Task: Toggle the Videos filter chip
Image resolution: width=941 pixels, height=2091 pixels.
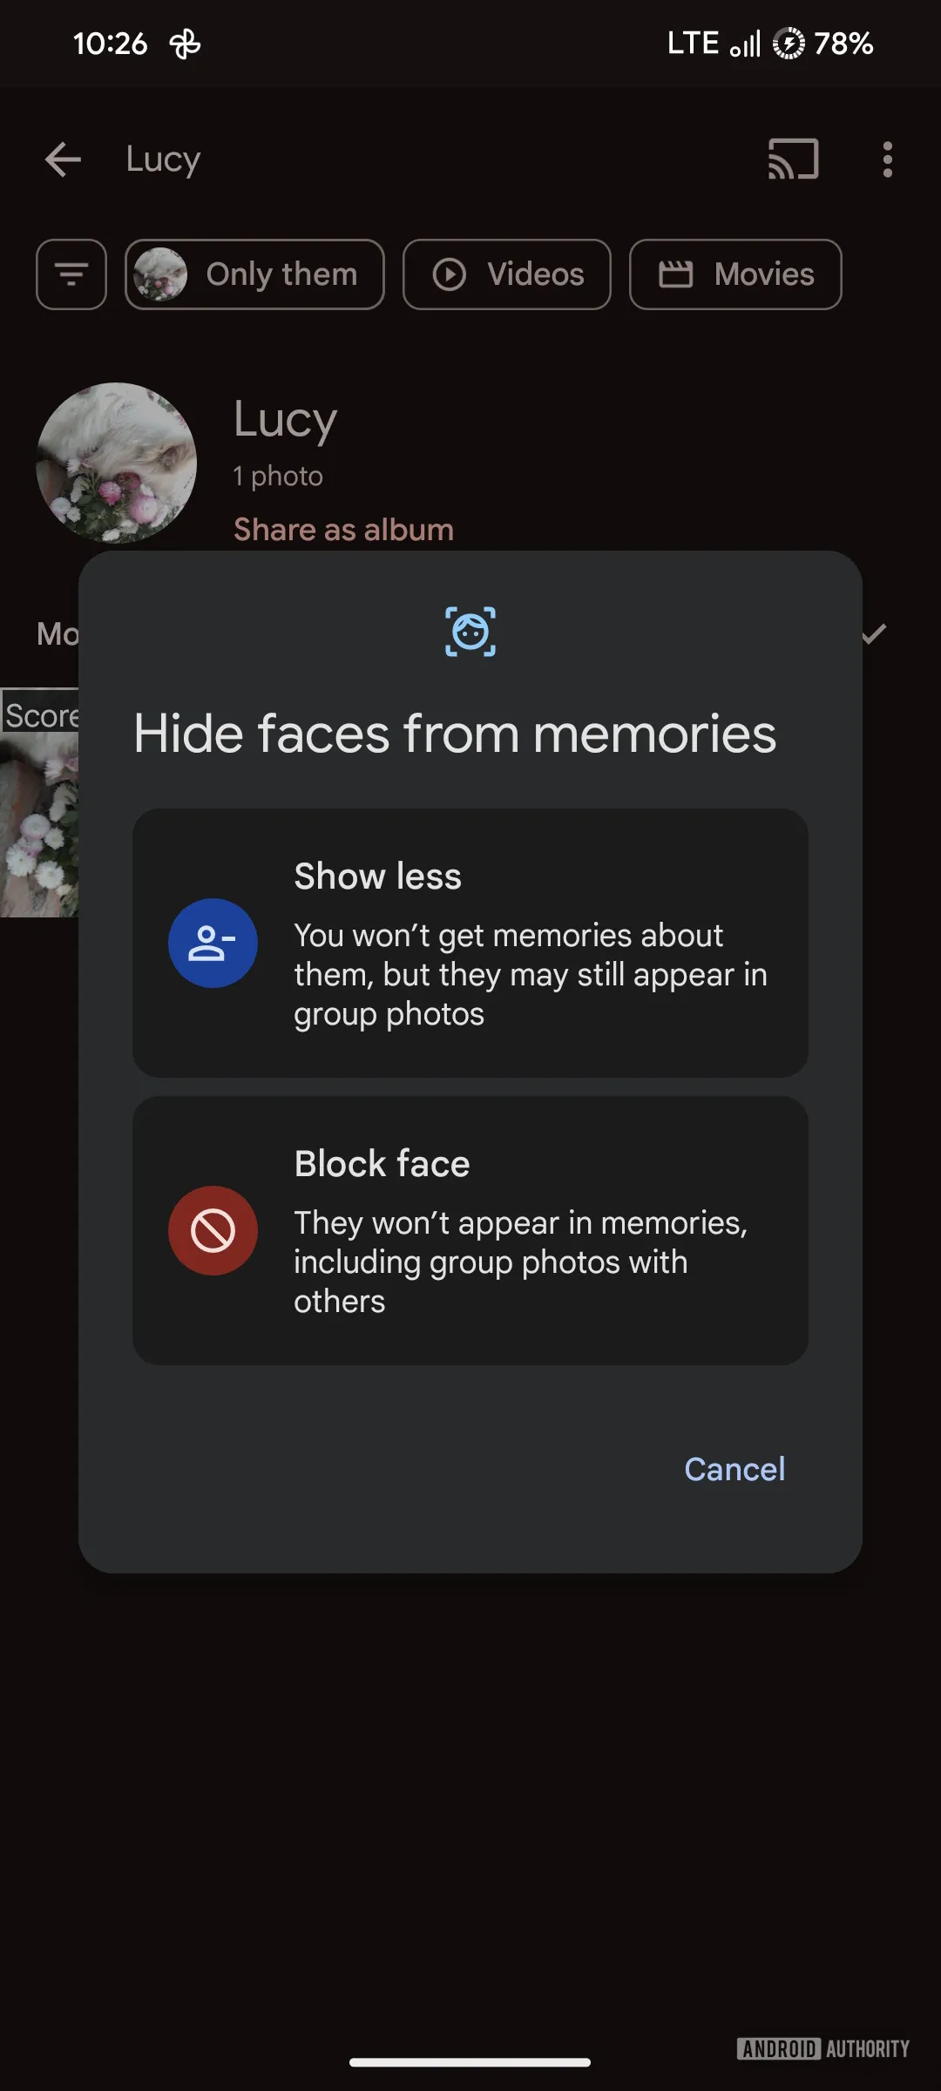Action: pyautogui.click(x=507, y=274)
